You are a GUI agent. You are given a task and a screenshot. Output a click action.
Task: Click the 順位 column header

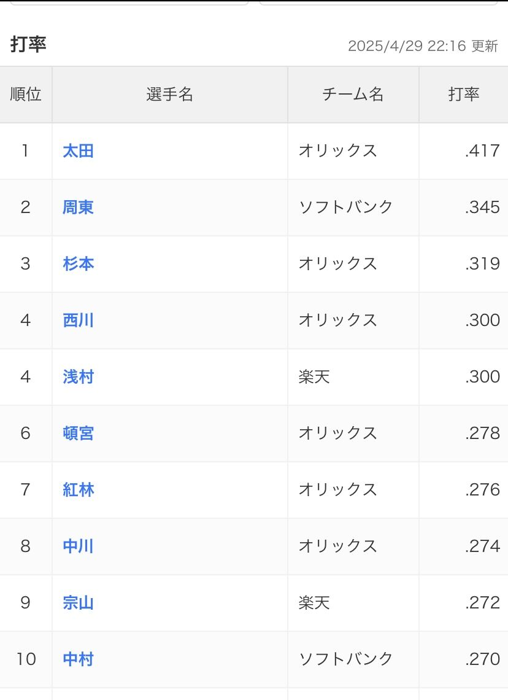tap(26, 95)
